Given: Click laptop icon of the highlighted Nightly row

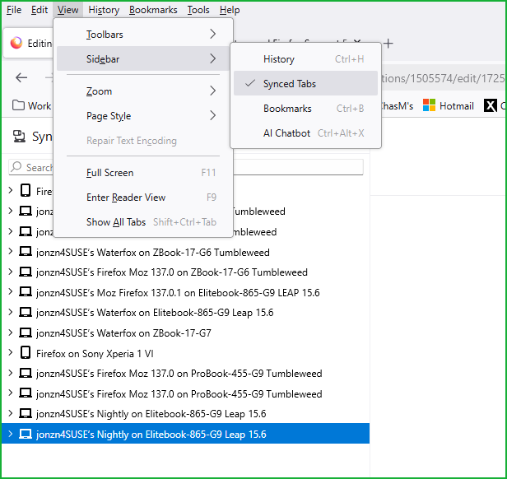Looking at the screenshot, I should click(x=26, y=434).
